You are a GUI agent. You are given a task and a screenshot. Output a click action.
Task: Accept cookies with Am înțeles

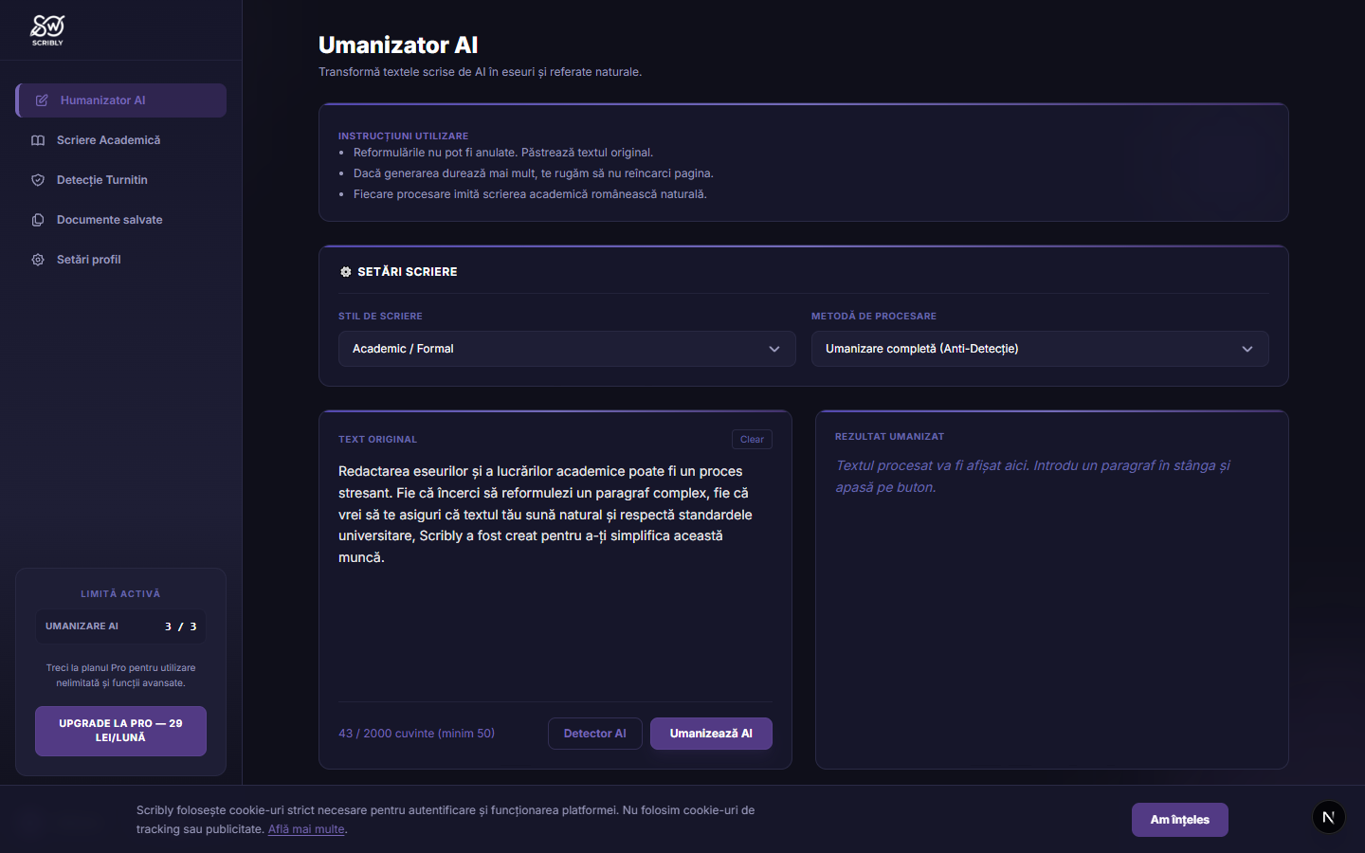[1180, 820]
